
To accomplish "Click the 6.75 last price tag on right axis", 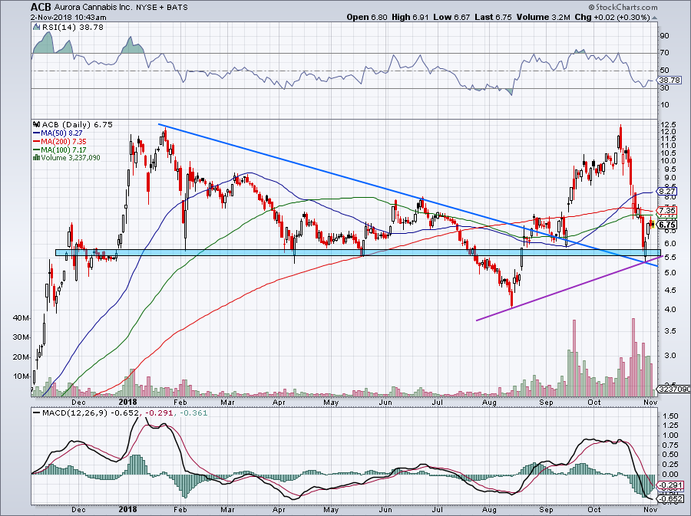I will click(x=668, y=225).
